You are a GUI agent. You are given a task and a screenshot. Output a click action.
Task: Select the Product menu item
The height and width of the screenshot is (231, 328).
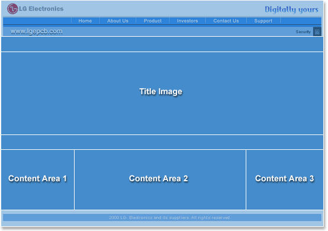point(153,21)
